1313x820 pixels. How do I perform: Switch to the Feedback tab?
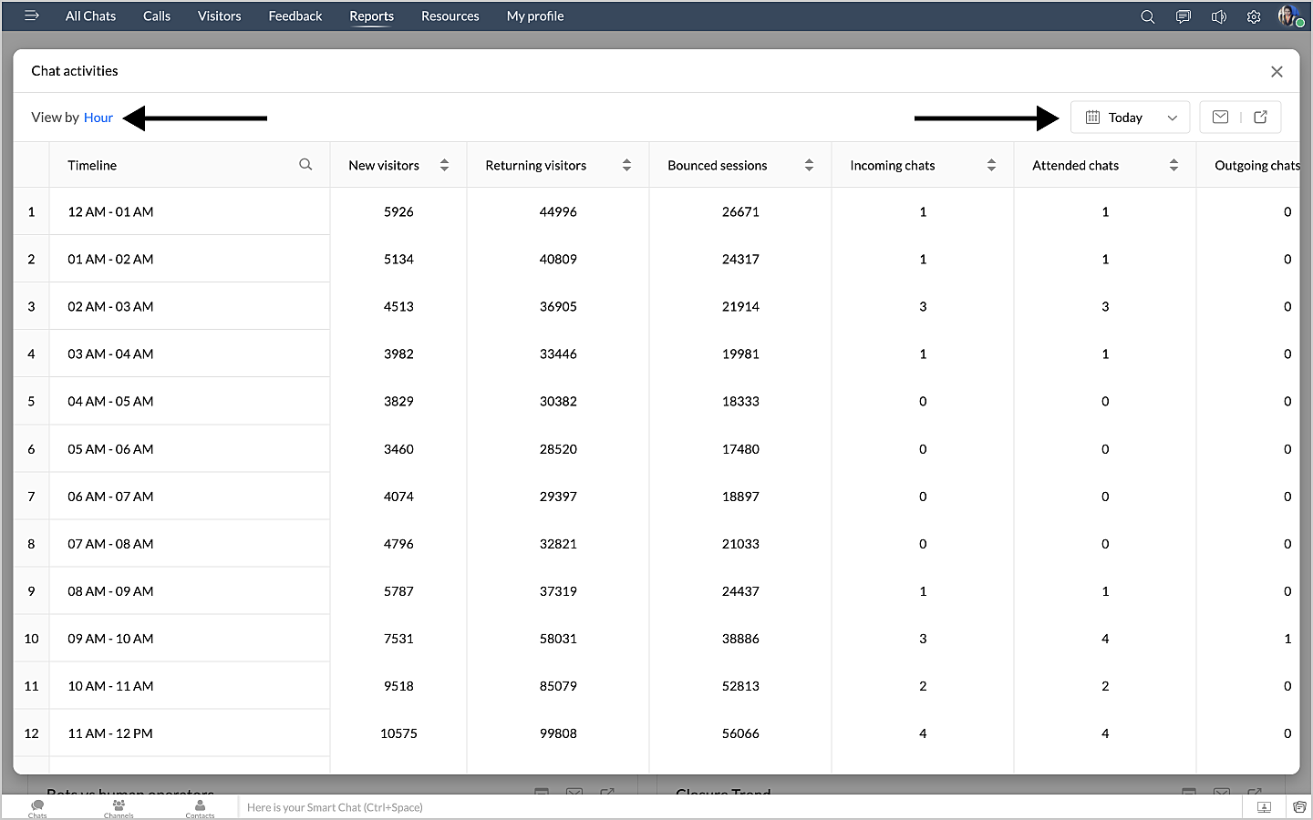[295, 16]
